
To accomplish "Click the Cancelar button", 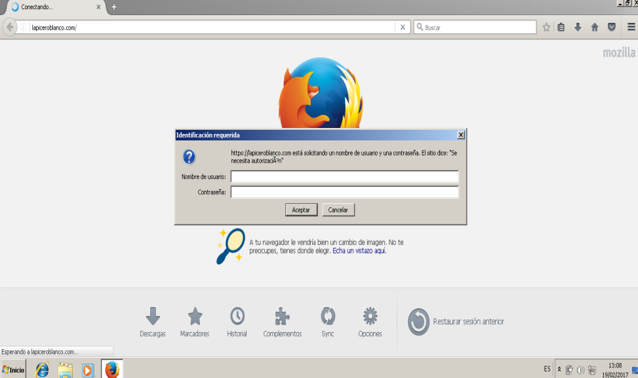I will pyautogui.click(x=338, y=210).
